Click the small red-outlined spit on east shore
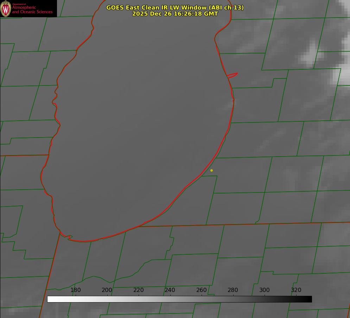Image resolution: width=350 pixels, height=318 pixels. click(233, 75)
